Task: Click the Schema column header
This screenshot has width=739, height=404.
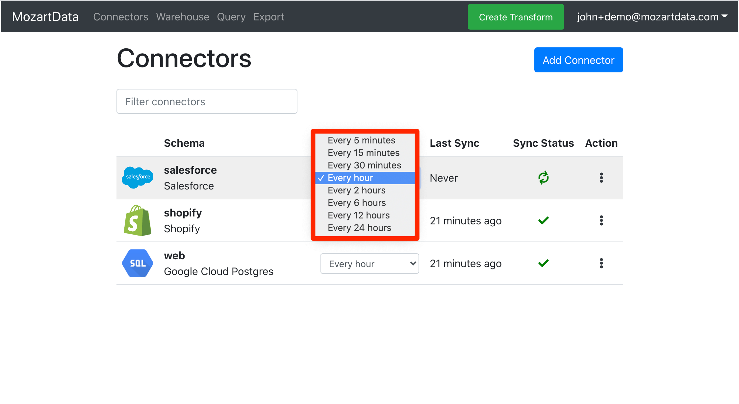Action: (x=184, y=143)
